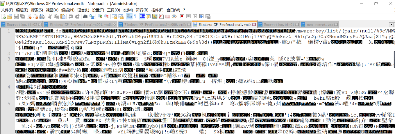The width and height of the screenshot is (395, 134).
Task: Close all documents toolbar icon
Action: 35,16
